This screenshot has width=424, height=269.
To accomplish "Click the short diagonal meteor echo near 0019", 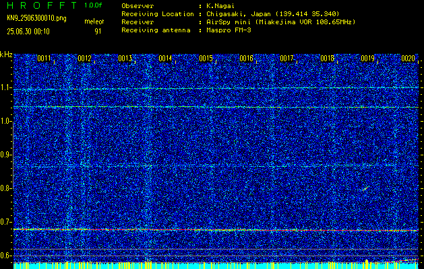I will [365, 188].
